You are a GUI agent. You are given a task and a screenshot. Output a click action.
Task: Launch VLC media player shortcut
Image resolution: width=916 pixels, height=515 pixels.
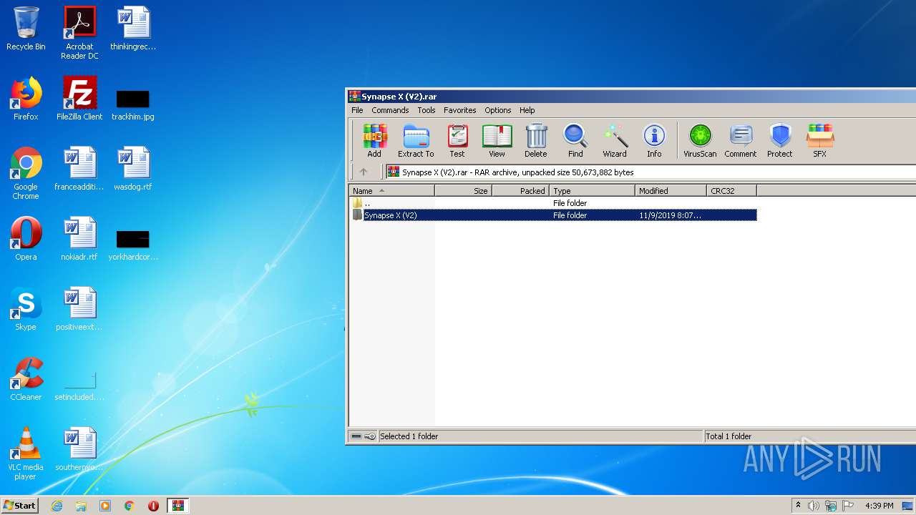coord(26,454)
